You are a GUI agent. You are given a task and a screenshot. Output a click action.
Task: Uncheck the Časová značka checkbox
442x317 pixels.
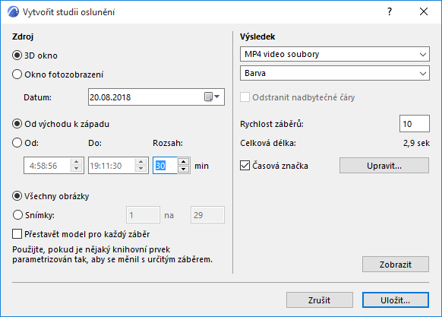pyautogui.click(x=245, y=166)
